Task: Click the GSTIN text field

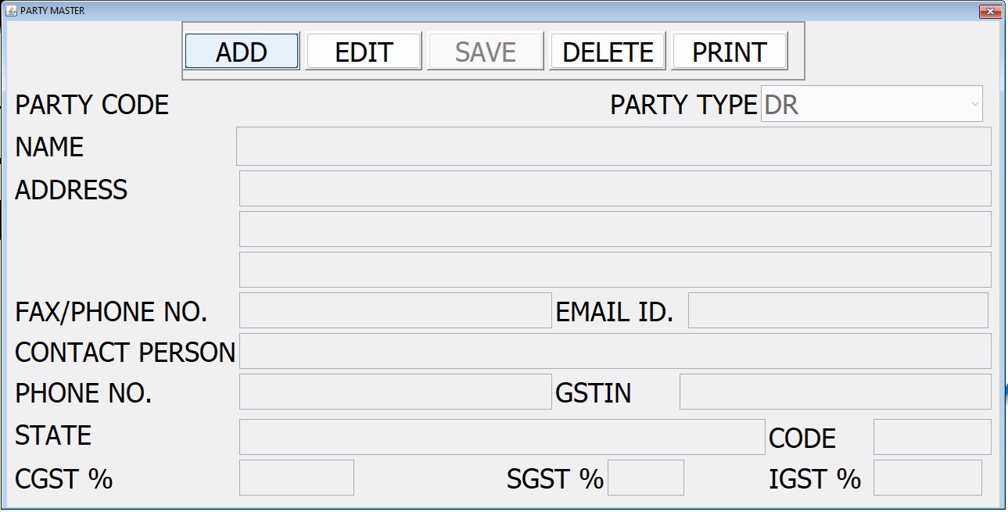Action: coord(834,392)
